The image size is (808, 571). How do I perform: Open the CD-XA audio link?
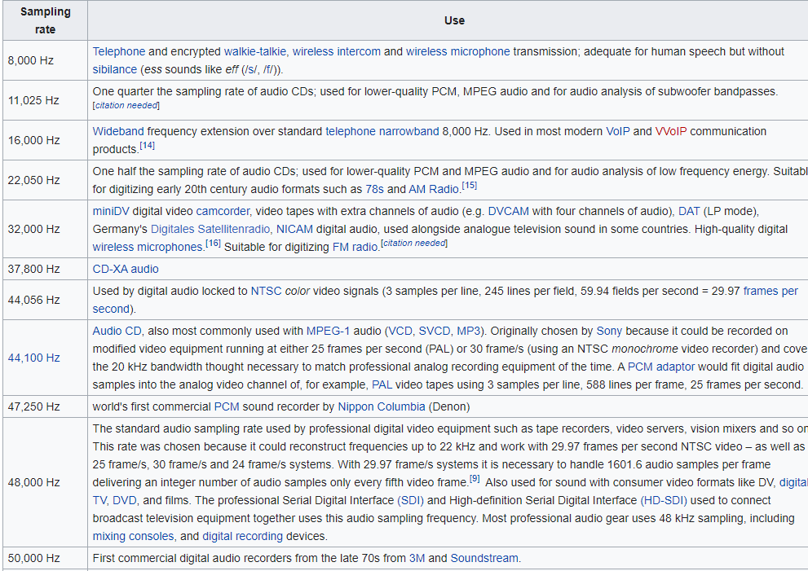tap(126, 270)
